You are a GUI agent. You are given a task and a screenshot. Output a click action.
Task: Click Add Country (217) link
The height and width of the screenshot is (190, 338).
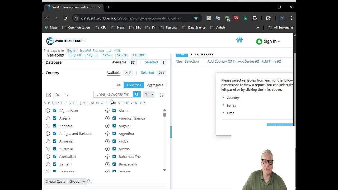point(221,61)
